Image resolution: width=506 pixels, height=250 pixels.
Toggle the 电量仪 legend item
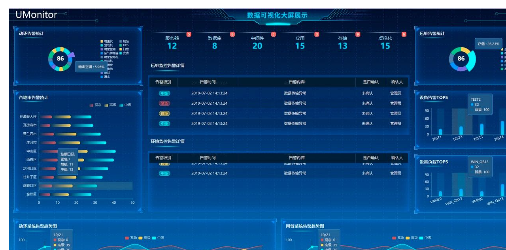(107, 41)
